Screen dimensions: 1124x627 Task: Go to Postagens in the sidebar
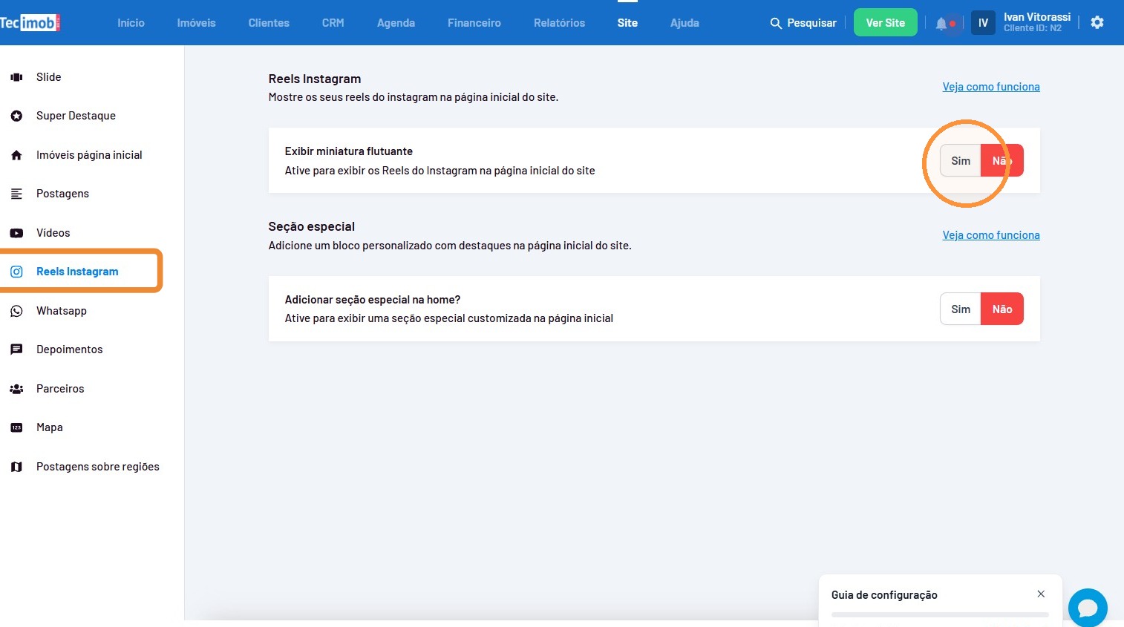(x=62, y=194)
